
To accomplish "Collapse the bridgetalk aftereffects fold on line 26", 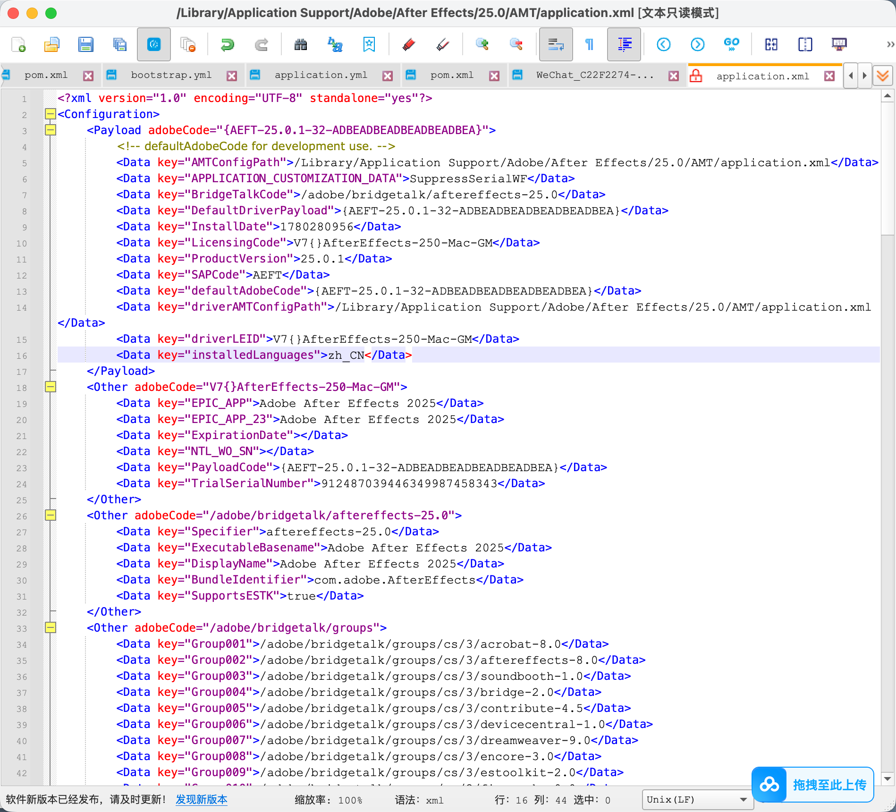I will pyautogui.click(x=51, y=515).
